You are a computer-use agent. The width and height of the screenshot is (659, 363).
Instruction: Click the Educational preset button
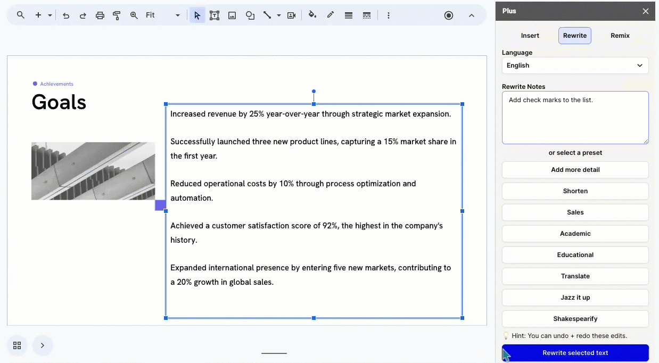(575, 255)
